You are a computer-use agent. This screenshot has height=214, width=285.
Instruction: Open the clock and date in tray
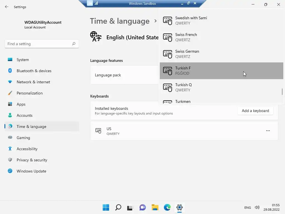point(272,207)
